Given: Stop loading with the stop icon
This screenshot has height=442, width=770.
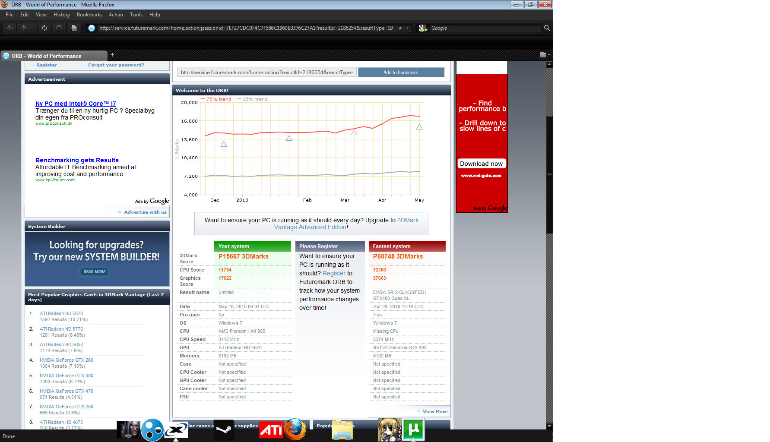Looking at the screenshot, I should coord(59,28).
